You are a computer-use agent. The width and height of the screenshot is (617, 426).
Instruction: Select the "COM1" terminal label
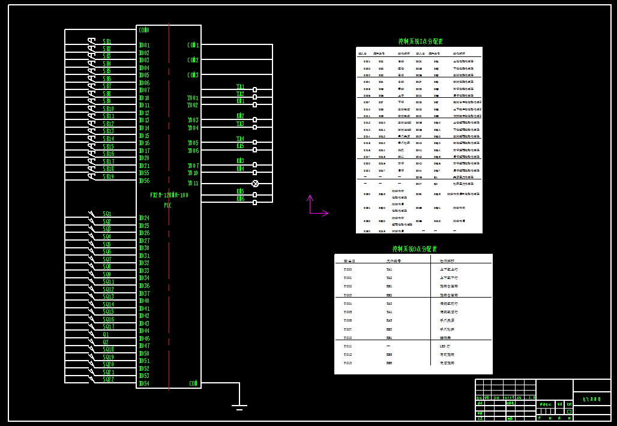193,45
